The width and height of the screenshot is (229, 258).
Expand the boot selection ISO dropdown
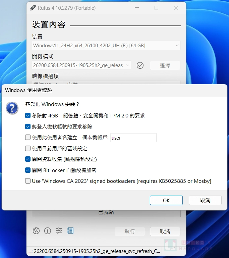pos(81,65)
